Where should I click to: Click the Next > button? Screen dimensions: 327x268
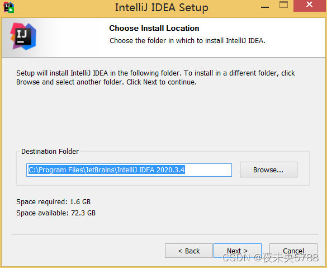pyautogui.click(x=238, y=251)
